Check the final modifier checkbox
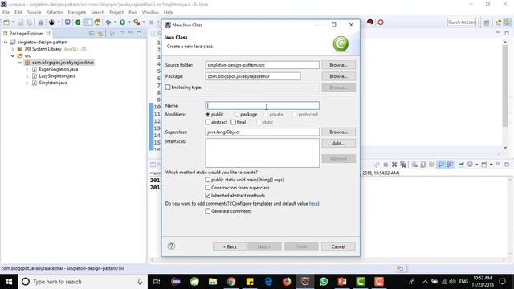The height and width of the screenshot is (289, 514). [x=234, y=122]
